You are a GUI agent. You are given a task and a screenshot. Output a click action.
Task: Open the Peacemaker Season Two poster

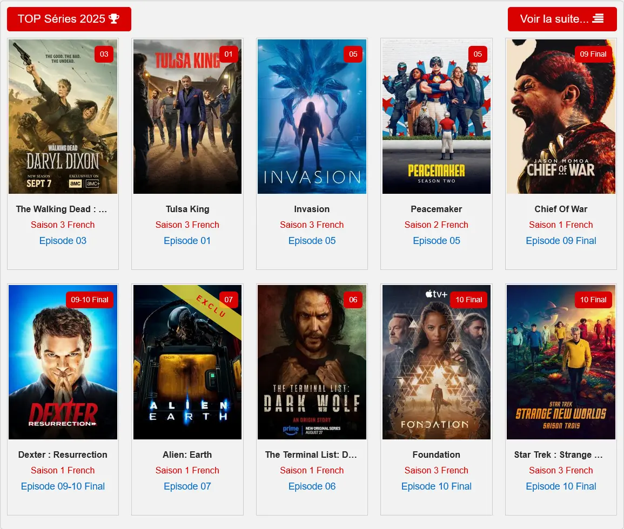click(x=436, y=117)
